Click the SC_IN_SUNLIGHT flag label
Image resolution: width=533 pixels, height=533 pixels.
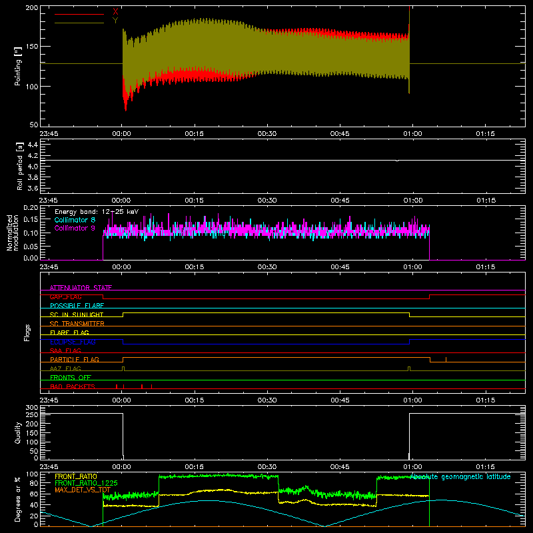(x=77, y=314)
